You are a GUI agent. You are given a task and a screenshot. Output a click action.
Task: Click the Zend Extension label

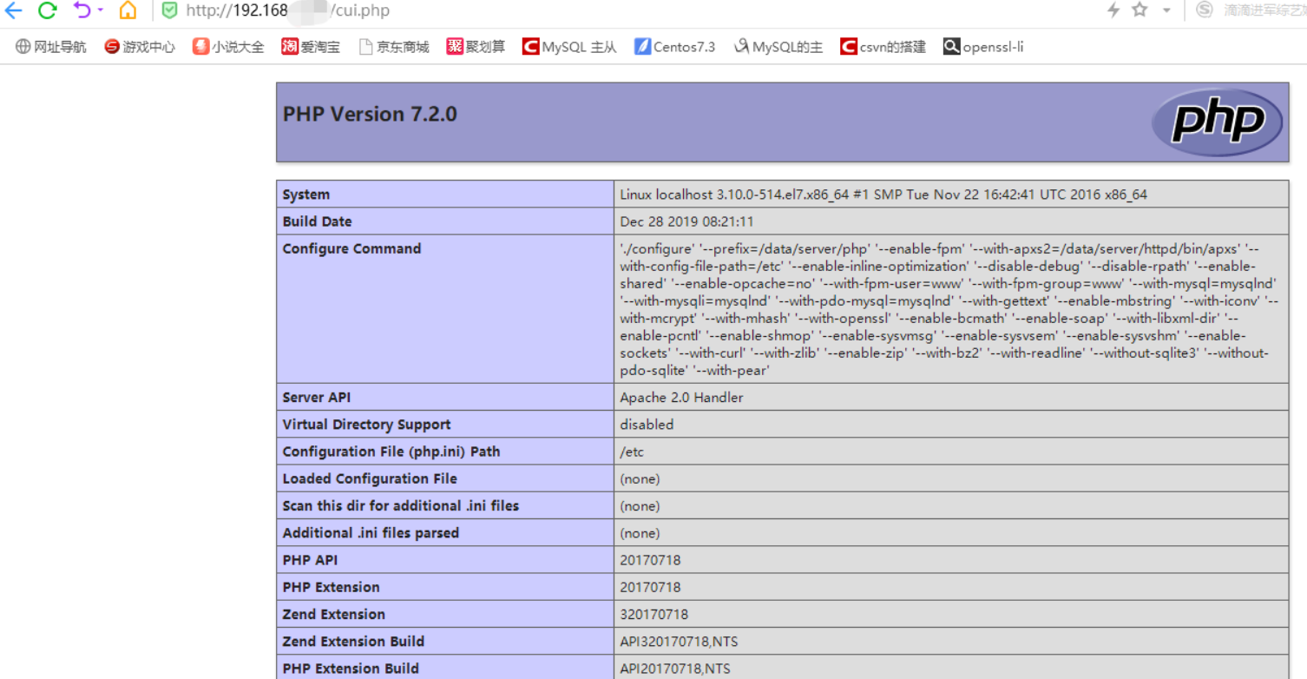[x=333, y=614]
